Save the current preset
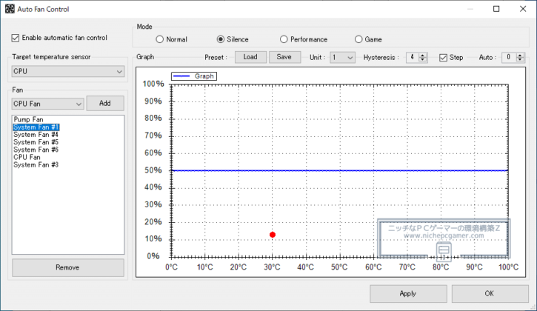This screenshot has height=311, width=537. [x=284, y=57]
